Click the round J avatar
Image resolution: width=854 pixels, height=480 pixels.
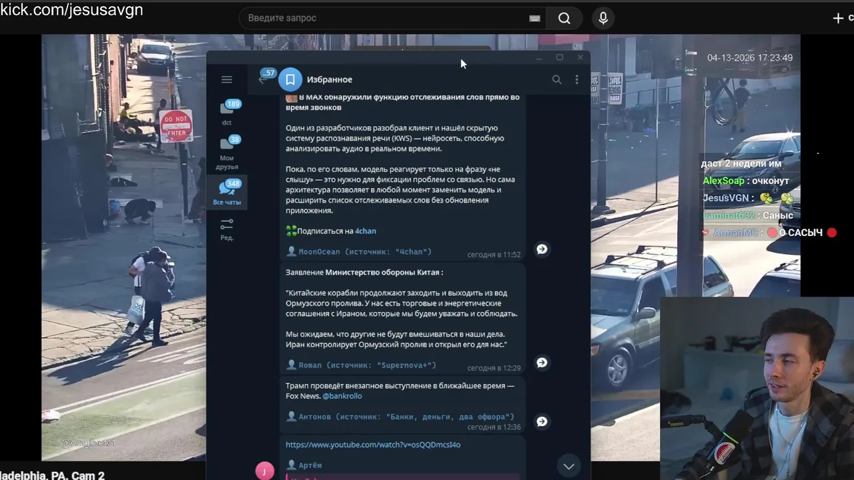click(265, 470)
